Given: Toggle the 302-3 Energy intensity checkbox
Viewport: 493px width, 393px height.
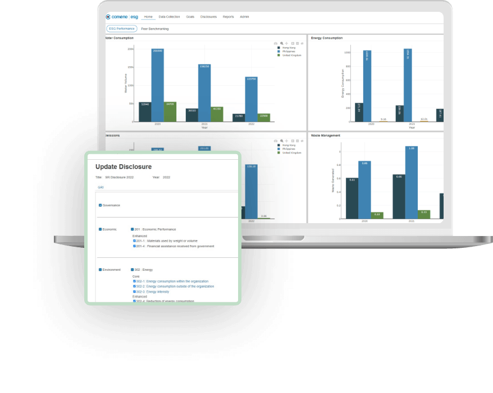Looking at the screenshot, I should click(x=135, y=292).
